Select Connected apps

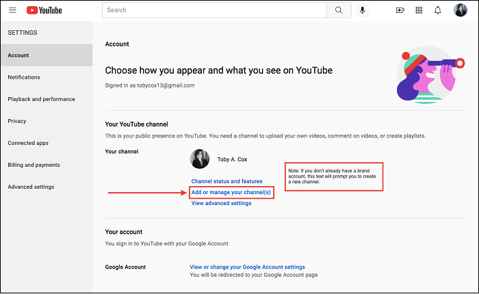(27, 143)
